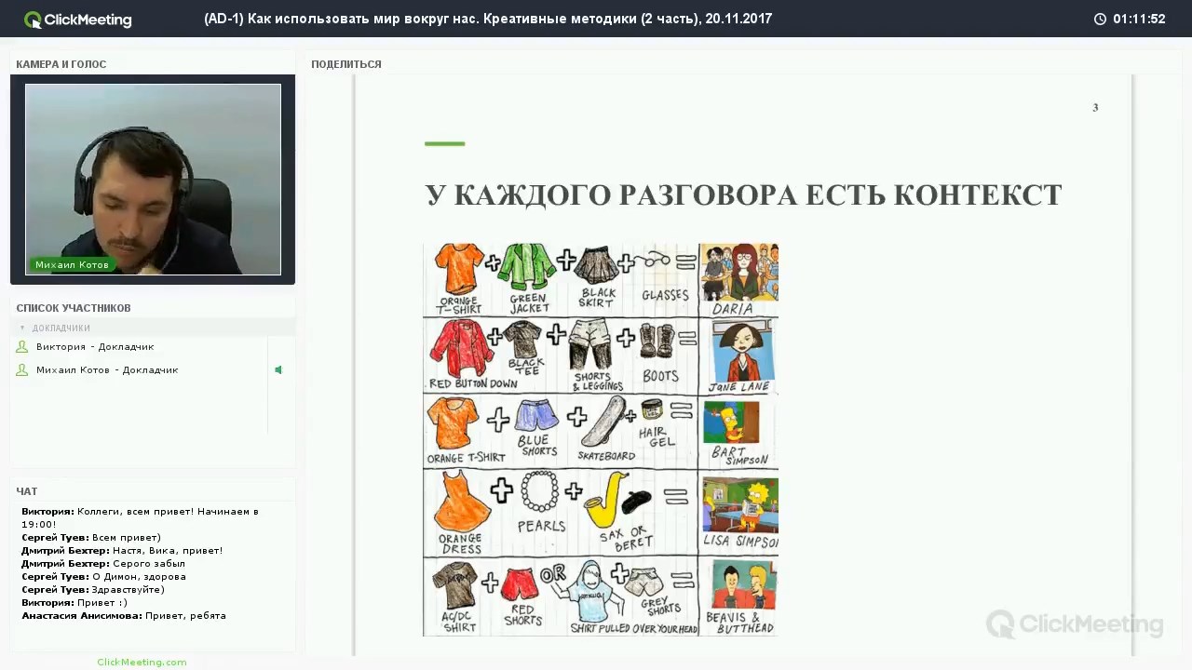Click Анастасия Анисимова's message 'Привет, ребята'
Image resolution: width=1192 pixels, height=670 pixels.
124,616
